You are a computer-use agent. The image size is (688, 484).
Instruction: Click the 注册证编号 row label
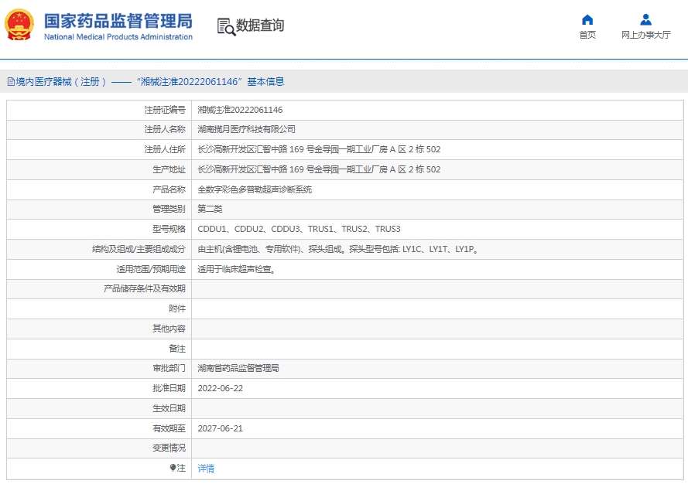(x=165, y=110)
